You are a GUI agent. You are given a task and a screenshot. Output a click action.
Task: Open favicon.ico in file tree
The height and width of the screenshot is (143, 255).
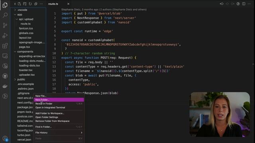coord(26,28)
